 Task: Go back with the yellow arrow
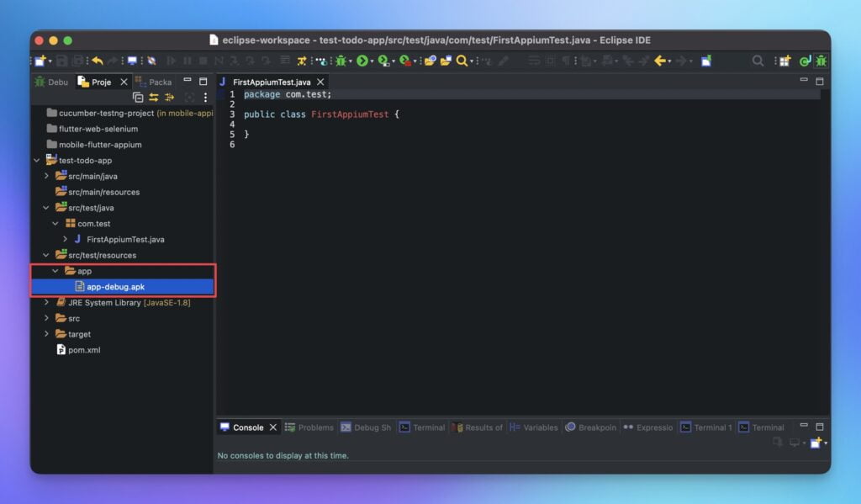[659, 61]
